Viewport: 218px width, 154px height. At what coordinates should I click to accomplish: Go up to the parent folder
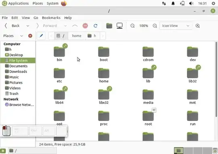tap(75, 26)
